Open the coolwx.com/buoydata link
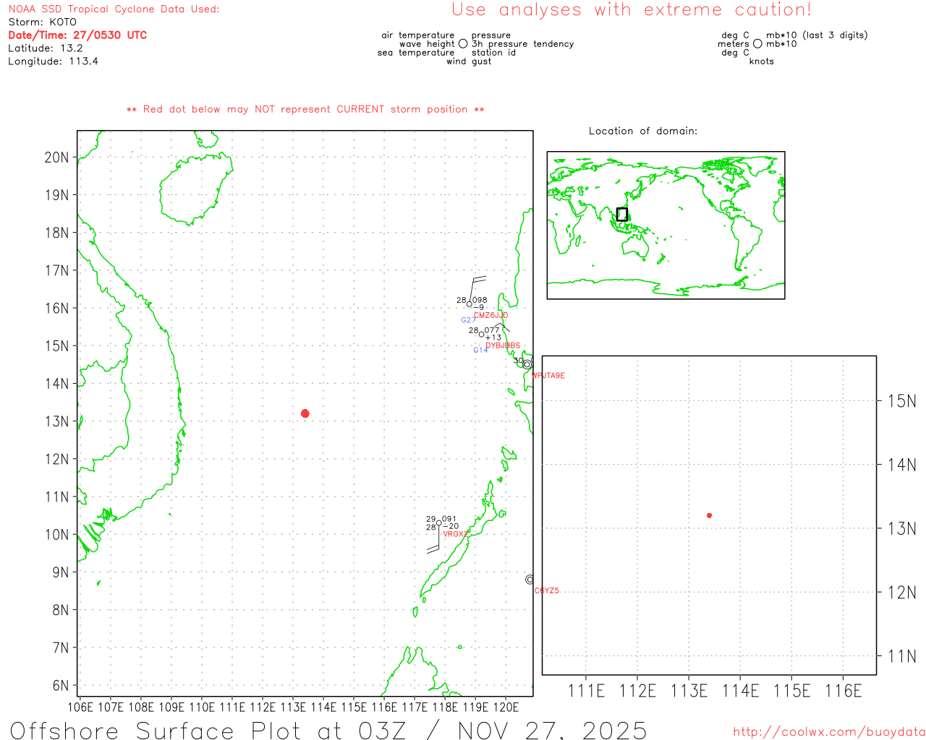Image resolution: width=926 pixels, height=740 pixels. [x=828, y=732]
